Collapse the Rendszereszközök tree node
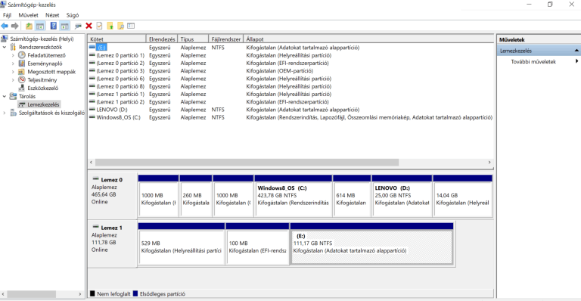 5,47
